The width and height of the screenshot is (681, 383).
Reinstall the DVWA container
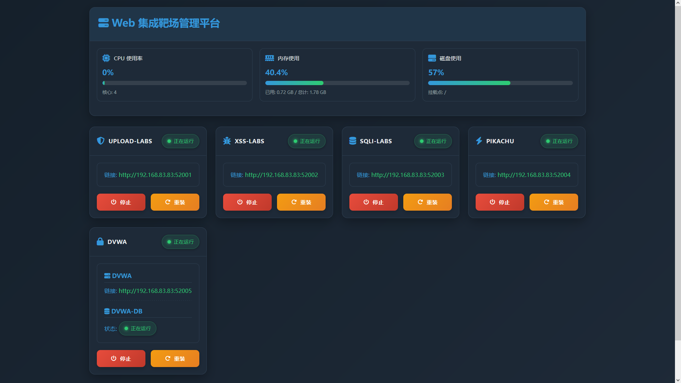click(175, 359)
